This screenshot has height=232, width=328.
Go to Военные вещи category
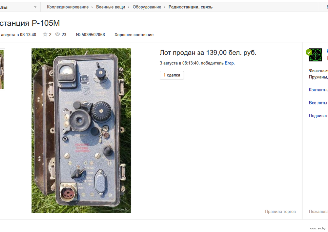111,7
